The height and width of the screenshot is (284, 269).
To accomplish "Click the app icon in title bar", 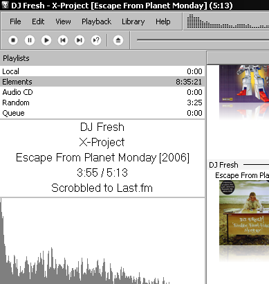I will [5, 5].
